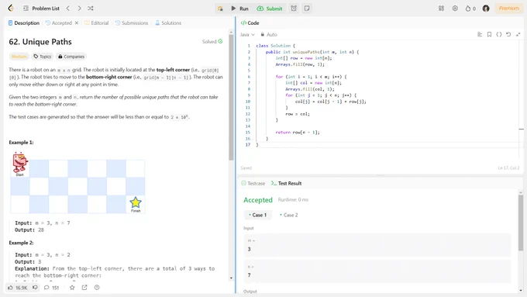Share the problem link icon
The image size is (527, 297).
[x=84, y=288]
